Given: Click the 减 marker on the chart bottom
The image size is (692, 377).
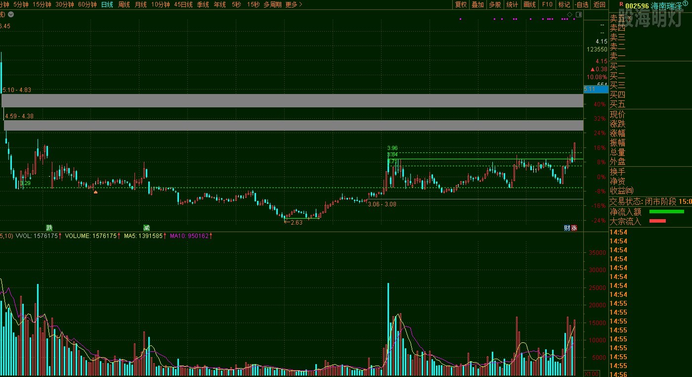Looking at the screenshot, I should point(146,228).
